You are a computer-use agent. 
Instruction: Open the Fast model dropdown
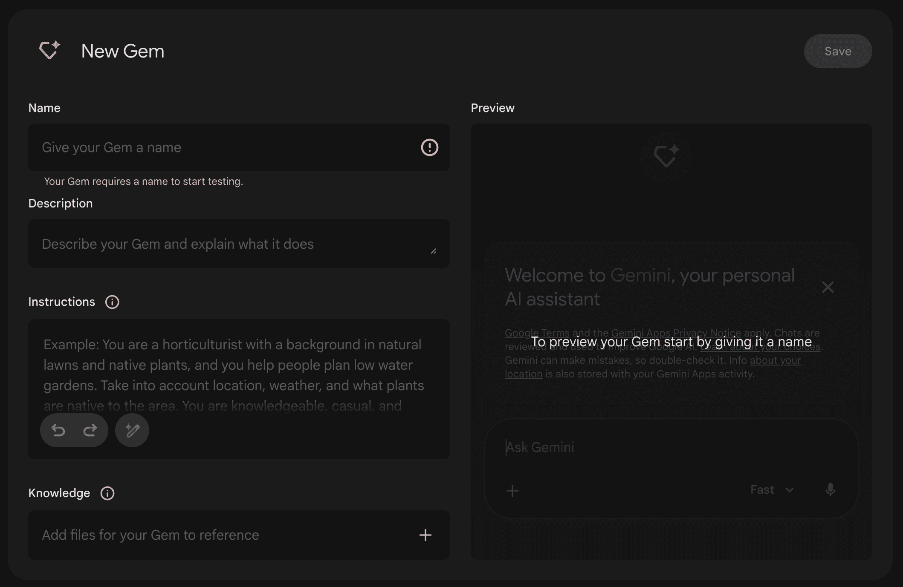[772, 490]
